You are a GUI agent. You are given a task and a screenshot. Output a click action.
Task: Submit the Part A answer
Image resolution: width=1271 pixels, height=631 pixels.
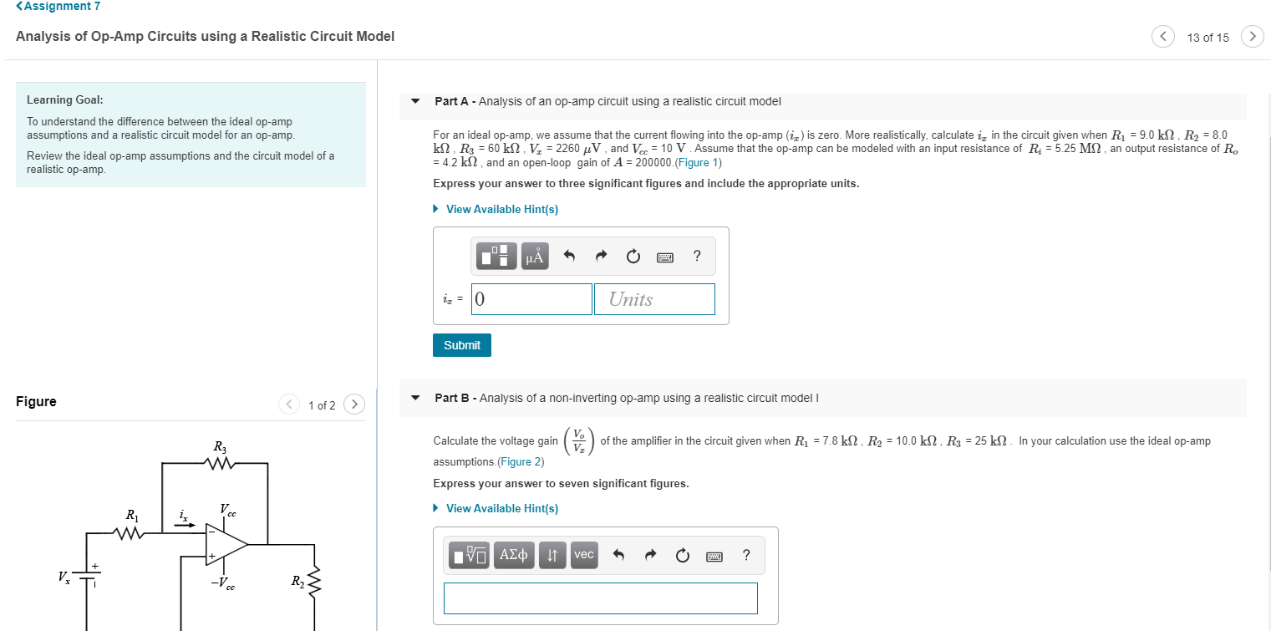pyautogui.click(x=461, y=344)
